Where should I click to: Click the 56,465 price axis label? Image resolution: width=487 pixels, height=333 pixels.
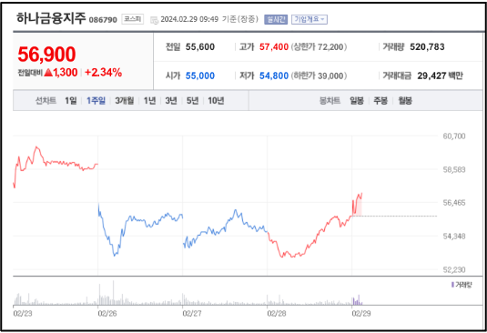coord(454,203)
